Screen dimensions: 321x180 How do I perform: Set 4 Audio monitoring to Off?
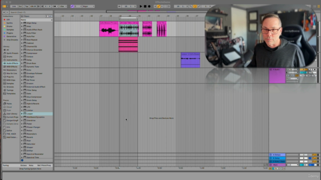click(297, 75)
